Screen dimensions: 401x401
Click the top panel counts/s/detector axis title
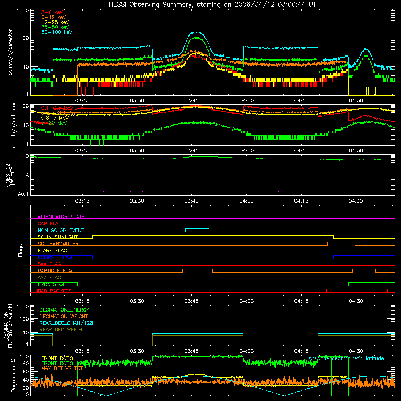[x=10, y=52]
